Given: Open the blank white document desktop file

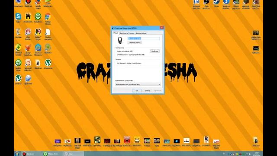Looking at the screenshot, I should click(x=48, y=32).
